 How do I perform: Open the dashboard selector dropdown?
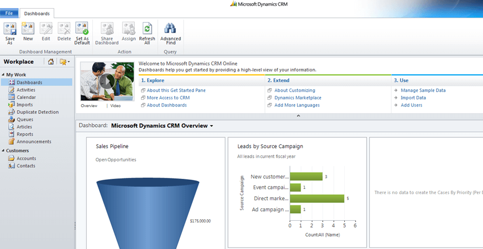[x=212, y=126]
